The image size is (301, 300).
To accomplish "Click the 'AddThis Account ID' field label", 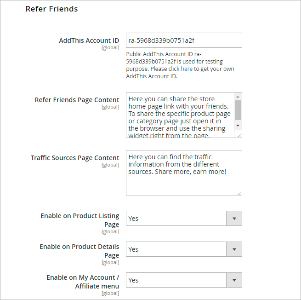I will [89, 40].
